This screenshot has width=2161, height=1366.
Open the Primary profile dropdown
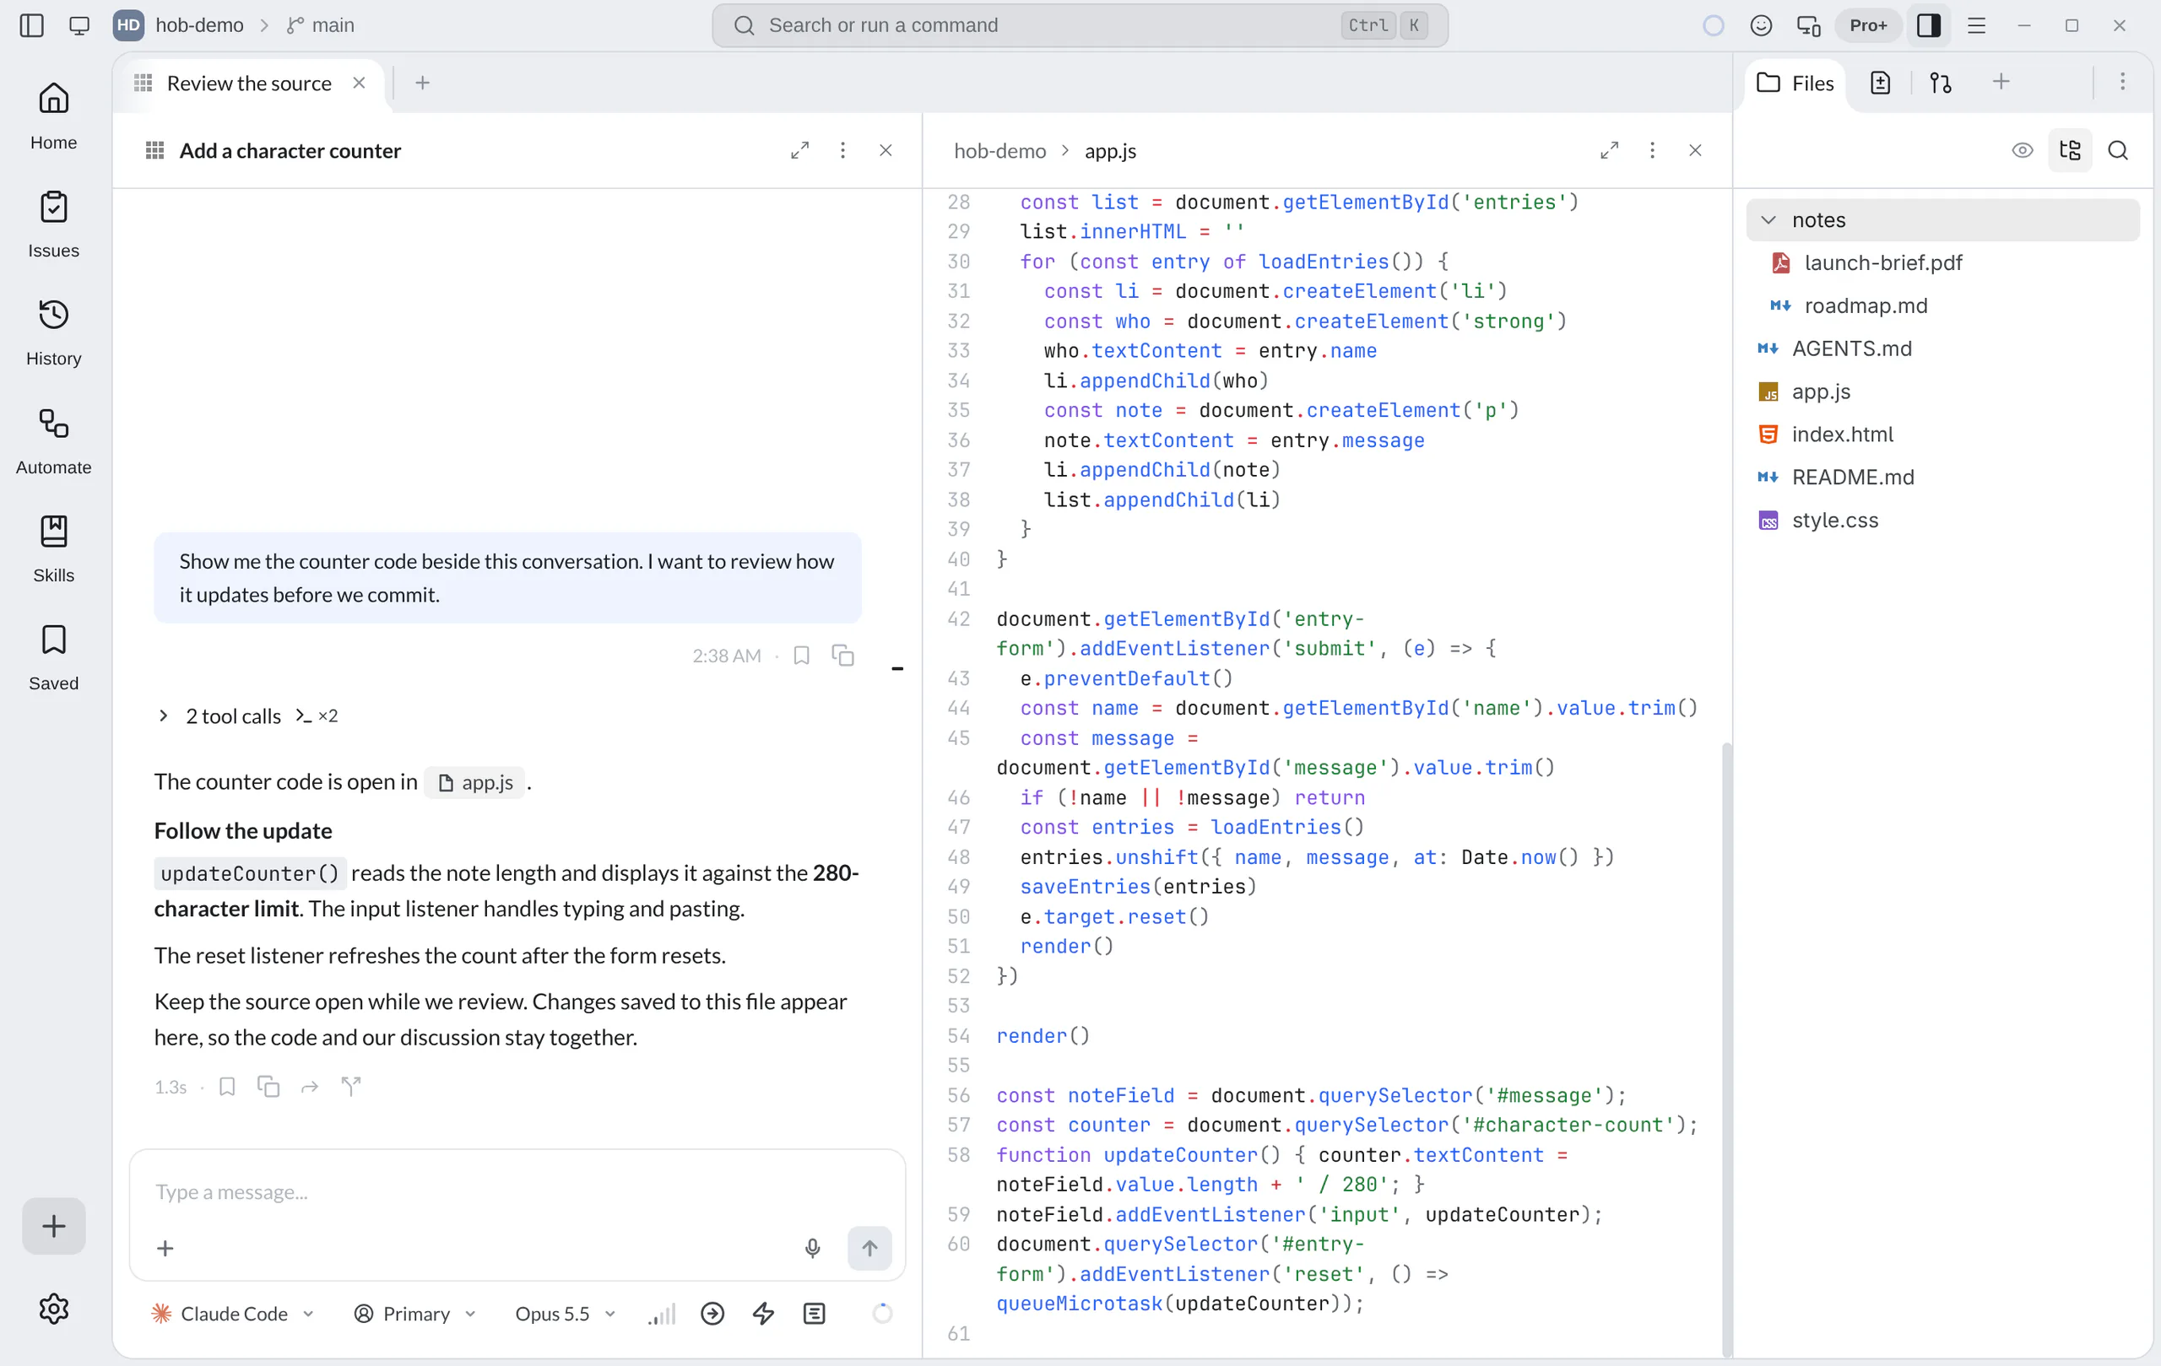coord(415,1313)
